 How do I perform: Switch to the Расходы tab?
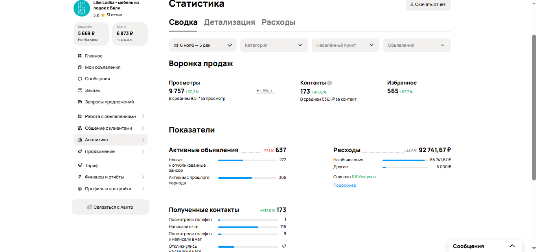(x=279, y=22)
